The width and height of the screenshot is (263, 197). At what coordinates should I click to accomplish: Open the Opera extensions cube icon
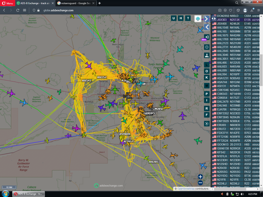(x=238, y=10)
